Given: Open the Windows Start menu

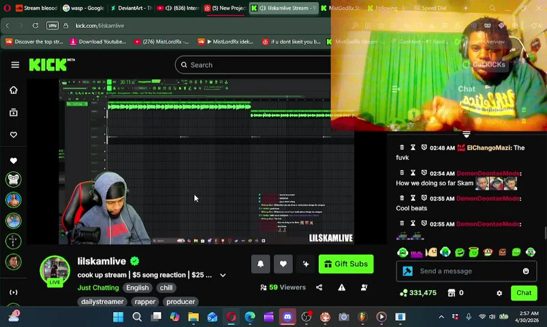Looking at the screenshot, I should pos(118,317).
